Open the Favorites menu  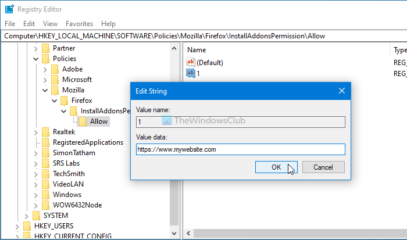click(79, 24)
